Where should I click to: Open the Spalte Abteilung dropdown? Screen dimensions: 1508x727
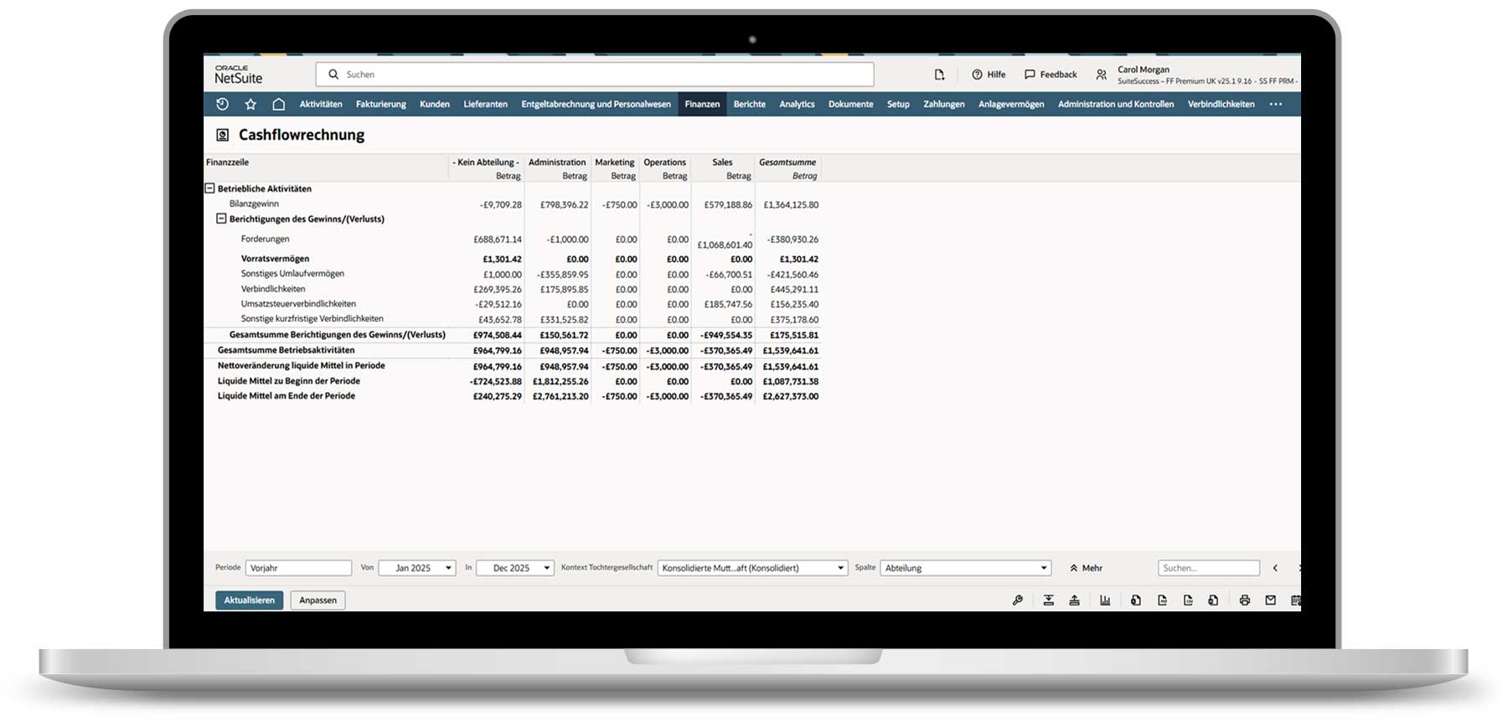tap(966, 568)
